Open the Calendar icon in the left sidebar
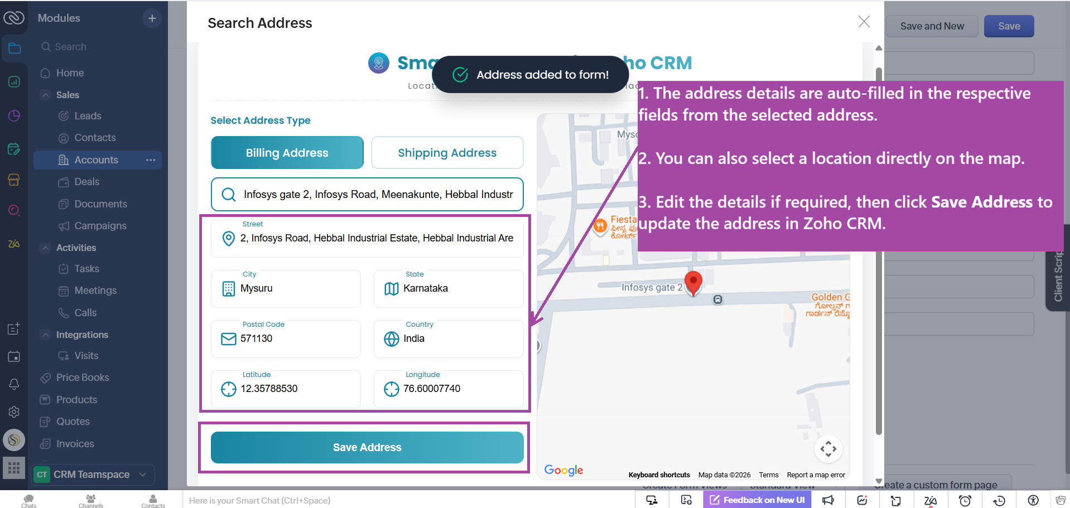 pos(14,356)
